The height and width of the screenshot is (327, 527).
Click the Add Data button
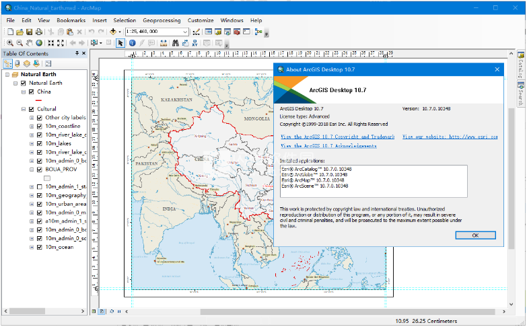113,32
